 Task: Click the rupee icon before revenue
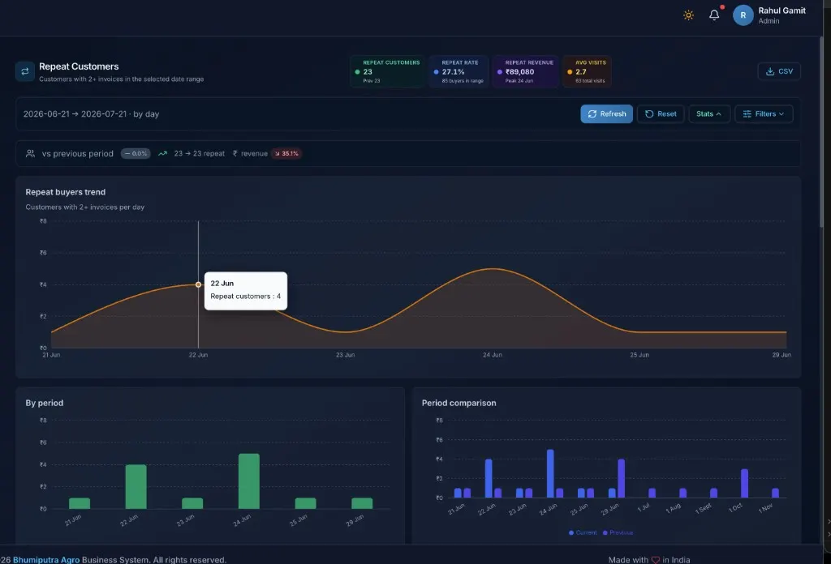point(235,153)
